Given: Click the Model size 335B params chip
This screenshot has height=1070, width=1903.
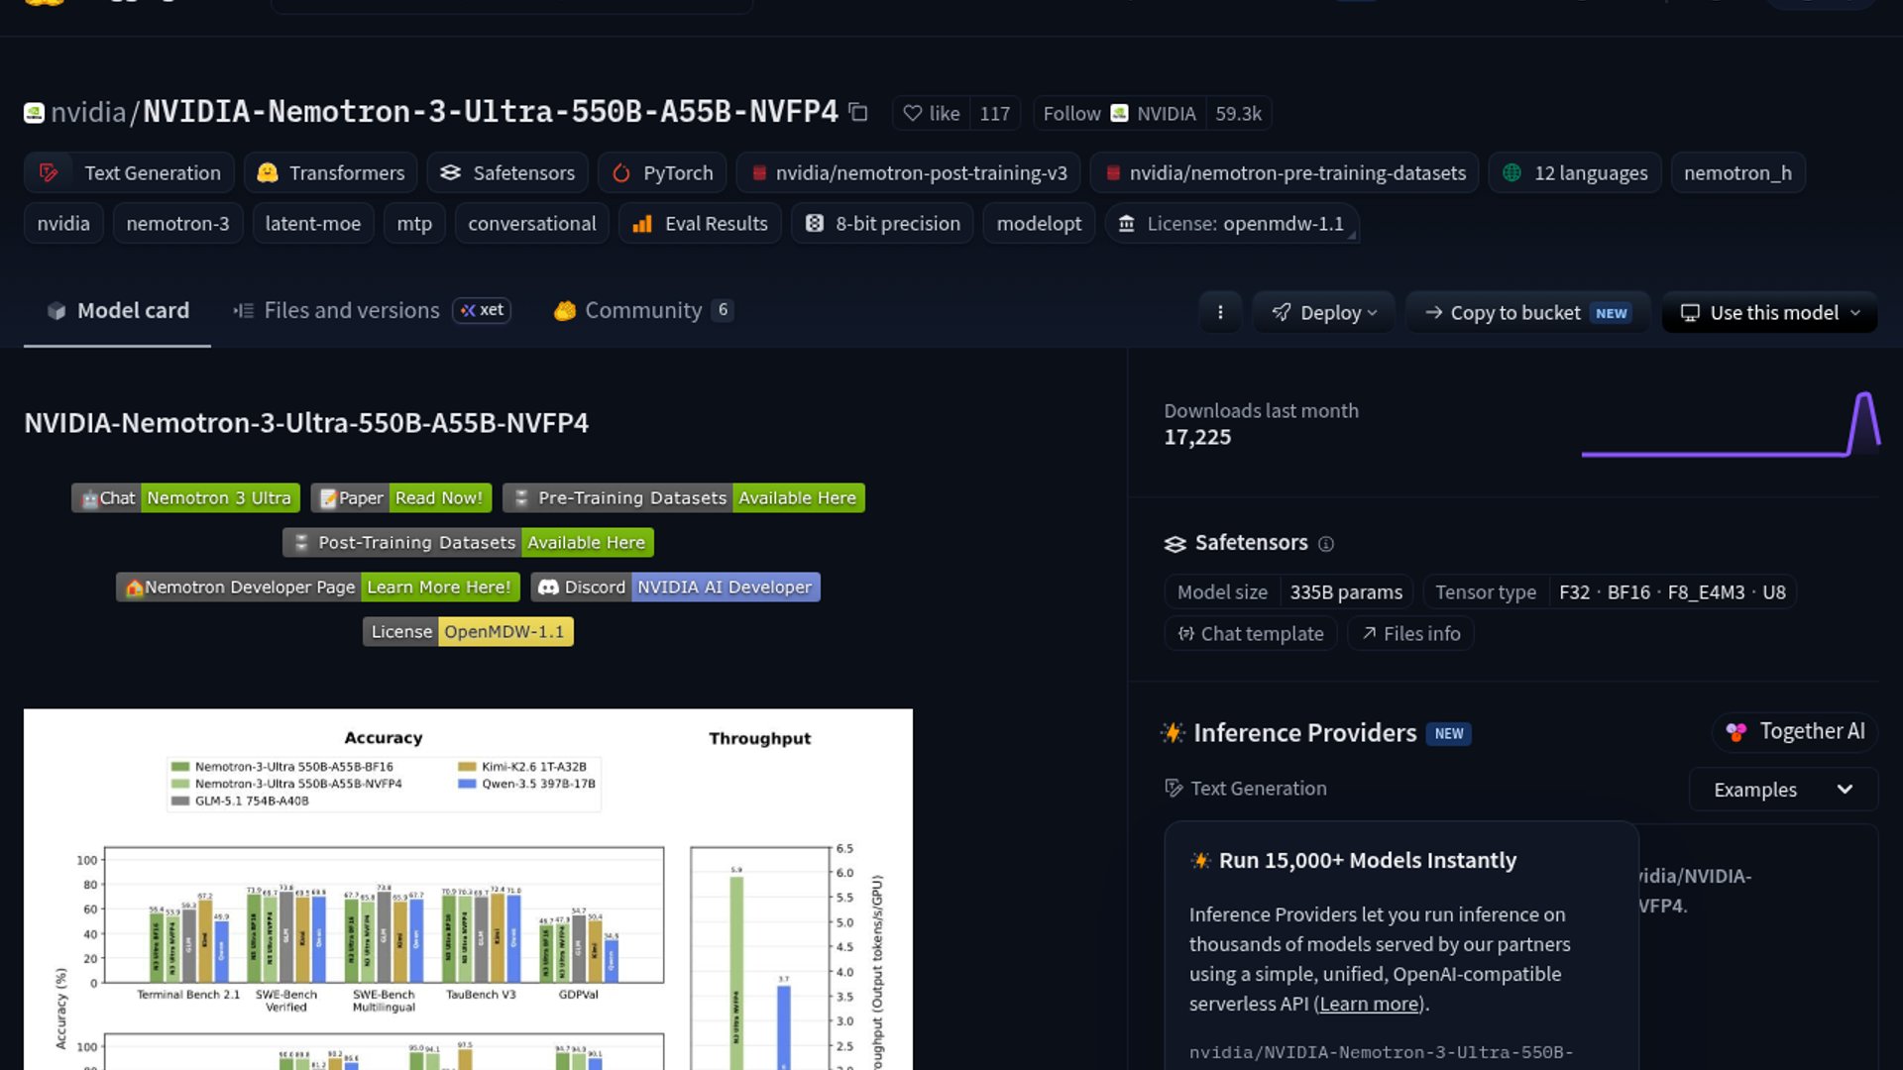Looking at the screenshot, I should tap(1289, 592).
